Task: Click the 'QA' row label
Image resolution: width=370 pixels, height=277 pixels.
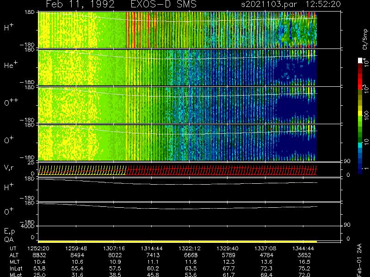Action: click(x=9, y=240)
